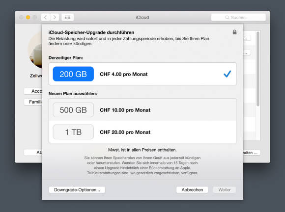Go forward with the right chevron

pyautogui.click(x=55, y=17)
